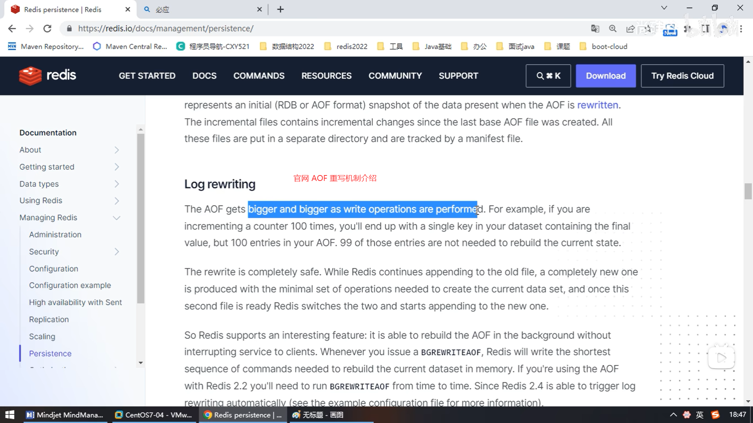Click the zoom magnifier icon in address bar
This screenshot has width=753, height=423.
613,29
